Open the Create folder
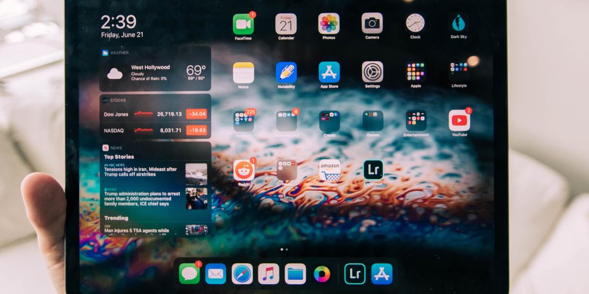The height and width of the screenshot is (294, 589). click(330, 121)
